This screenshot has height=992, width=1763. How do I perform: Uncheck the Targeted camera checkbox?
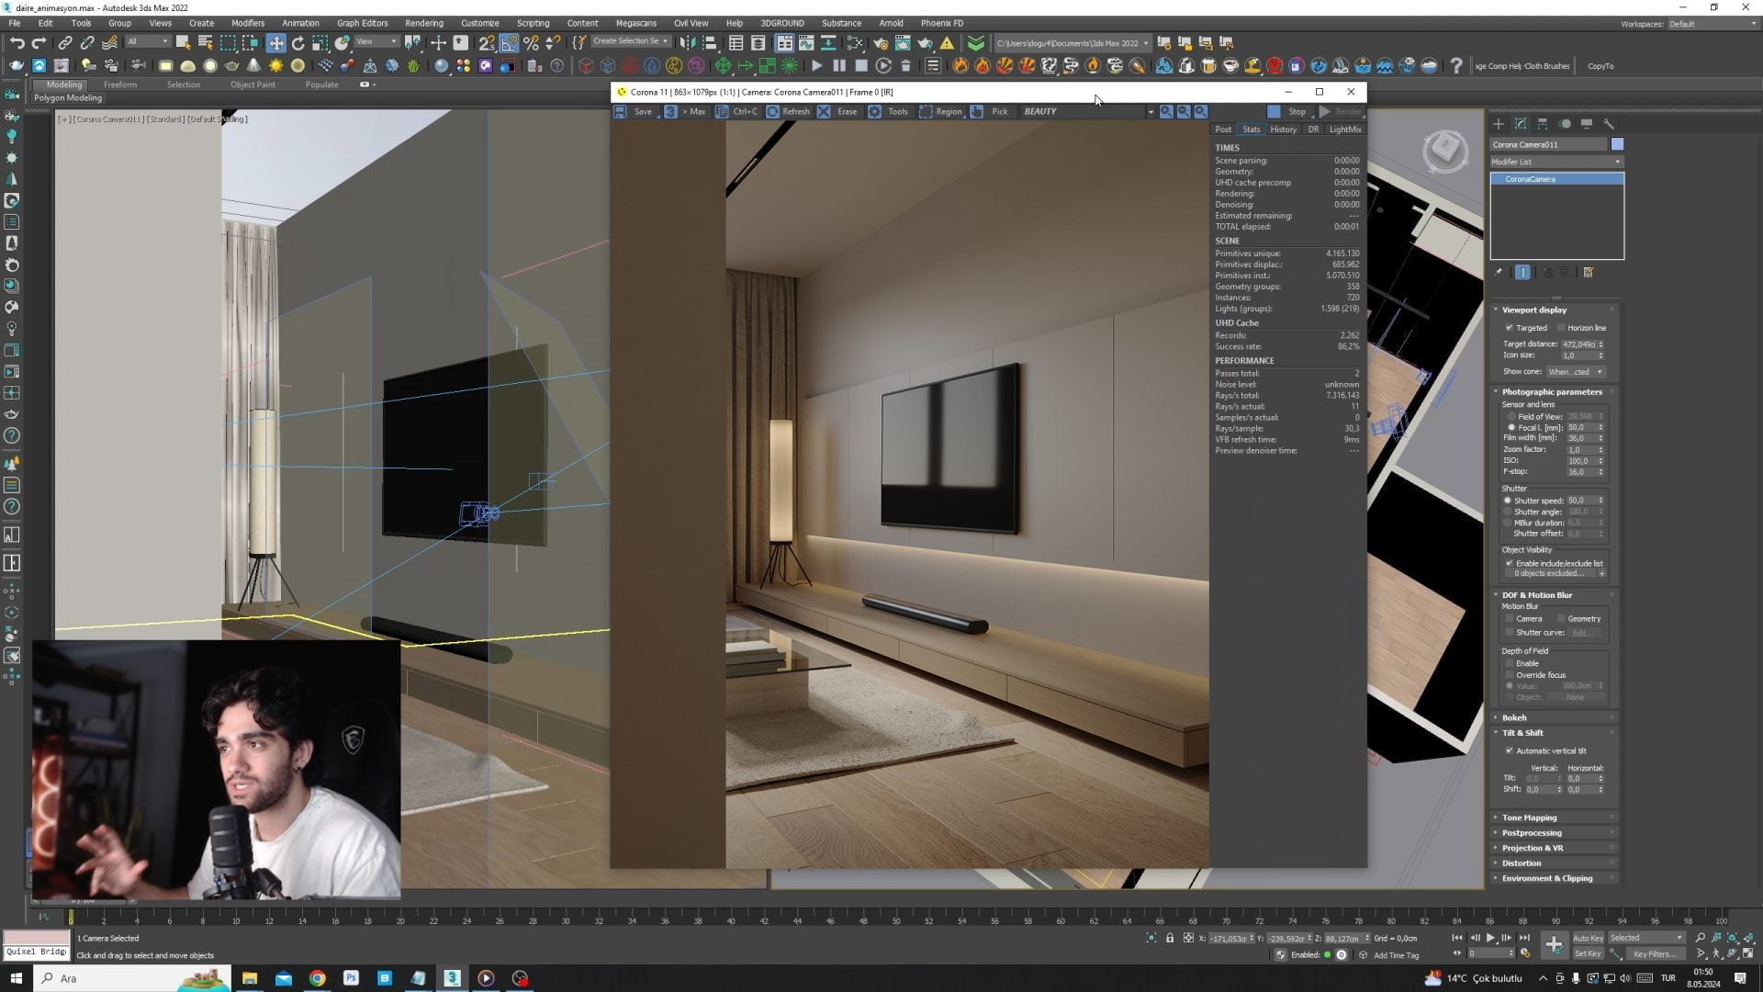pyautogui.click(x=1510, y=328)
